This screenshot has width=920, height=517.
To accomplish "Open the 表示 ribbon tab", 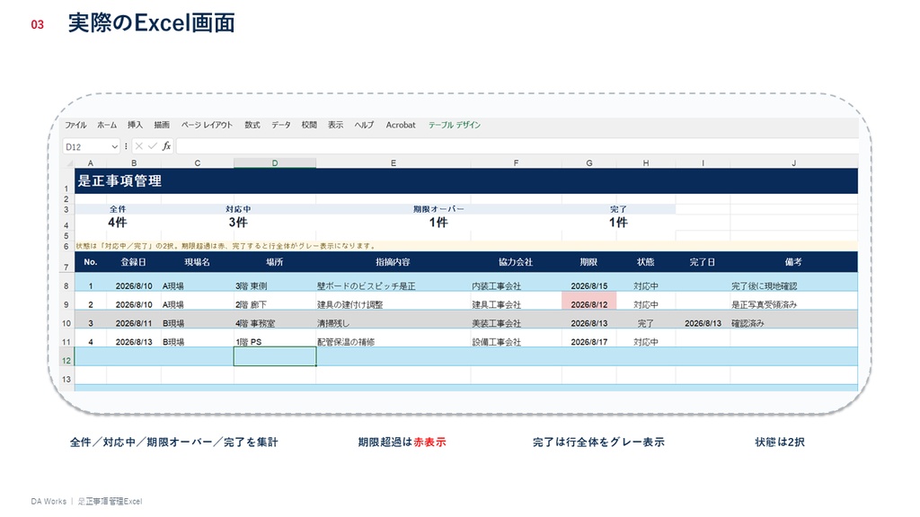I will tap(336, 125).
